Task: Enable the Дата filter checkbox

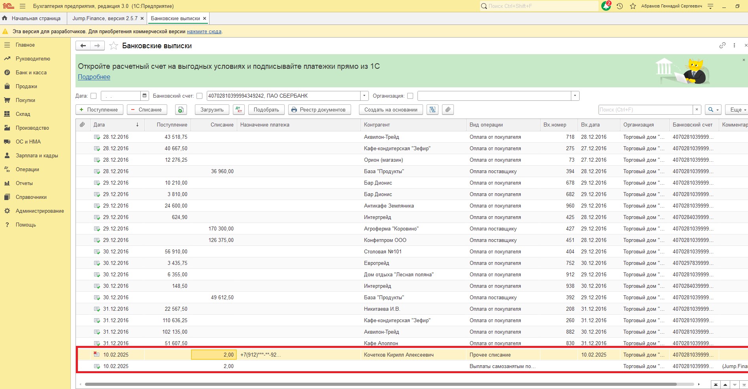Action: coord(94,96)
